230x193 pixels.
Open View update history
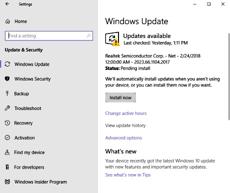(x=125, y=125)
